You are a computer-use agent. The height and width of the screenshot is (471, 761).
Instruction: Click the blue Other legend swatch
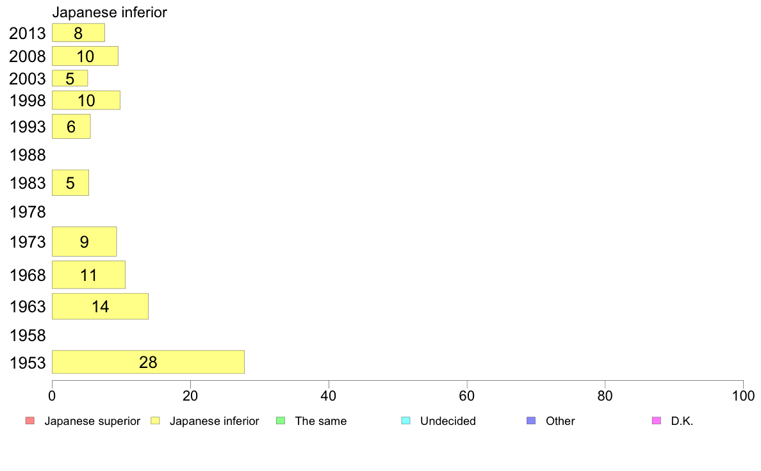tap(531, 420)
